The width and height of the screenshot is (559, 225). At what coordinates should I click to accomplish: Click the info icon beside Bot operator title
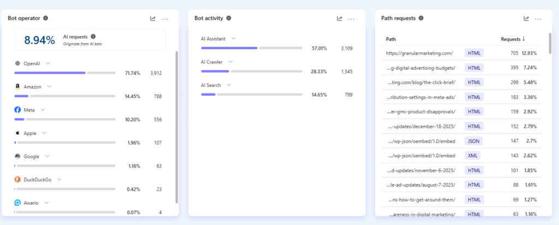point(46,18)
